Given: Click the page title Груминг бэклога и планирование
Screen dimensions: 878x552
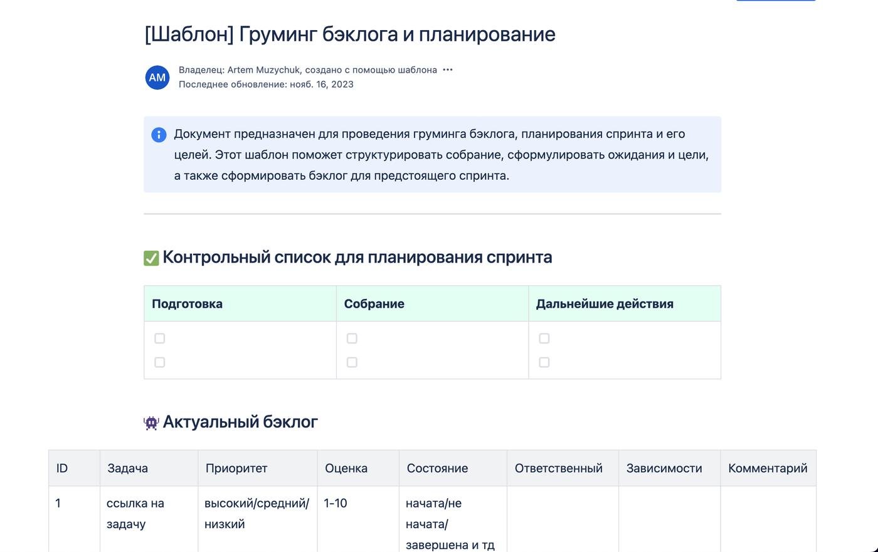Looking at the screenshot, I should point(349,34).
